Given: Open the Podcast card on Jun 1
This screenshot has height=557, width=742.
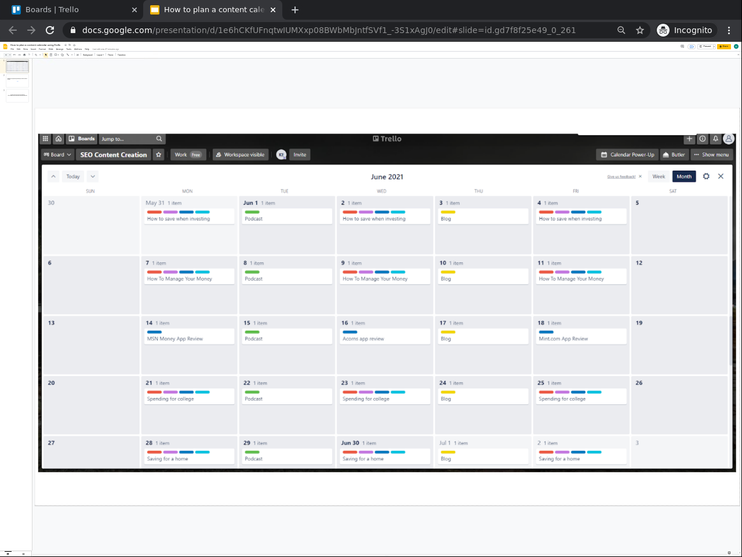Looking at the screenshot, I should click(x=287, y=216).
